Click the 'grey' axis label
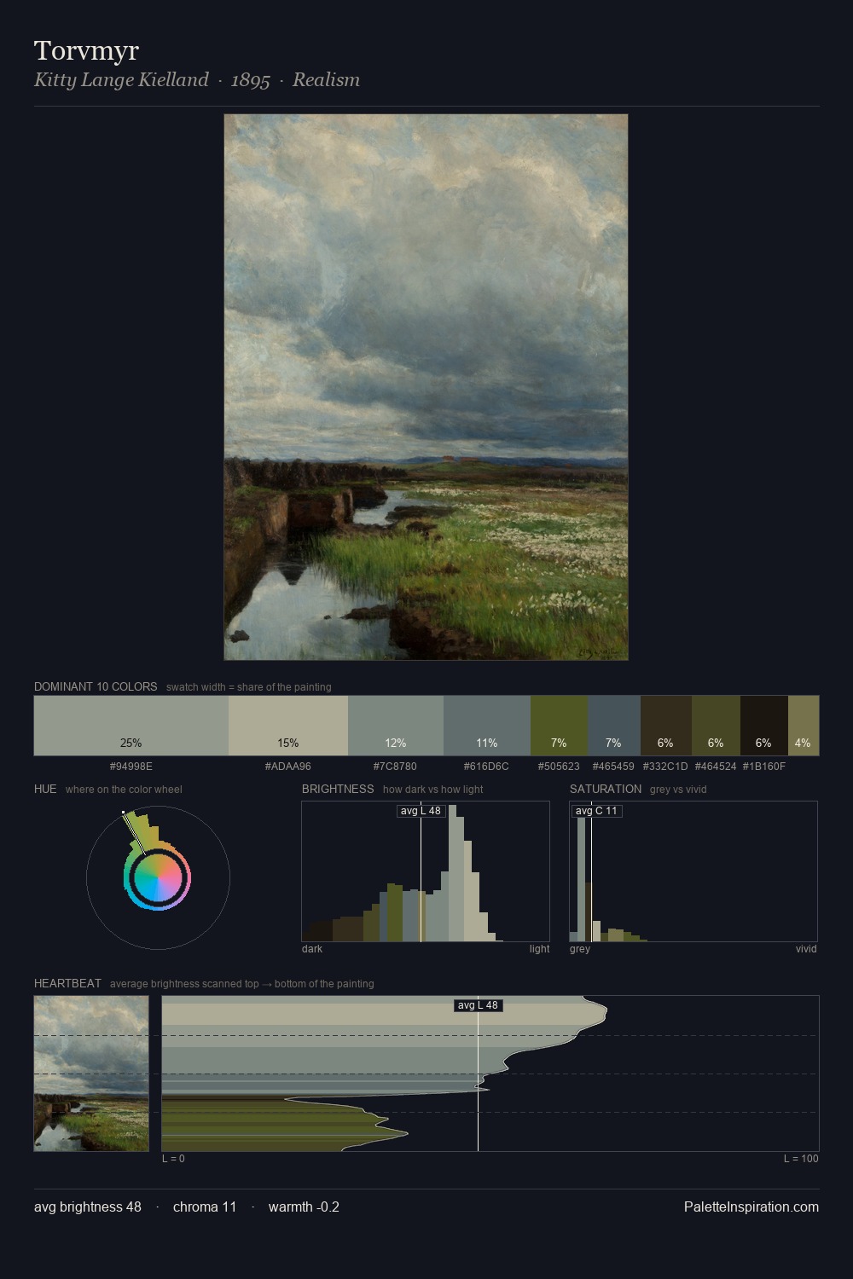The height and width of the screenshot is (1279, 853). coord(580,949)
